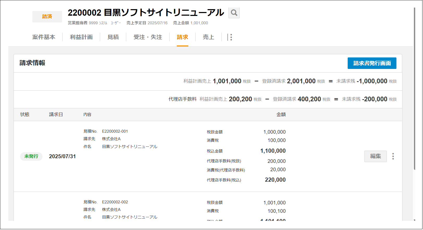This screenshot has width=423, height=230.
Task: Switch to the 売上 tab
Action: 208,37
